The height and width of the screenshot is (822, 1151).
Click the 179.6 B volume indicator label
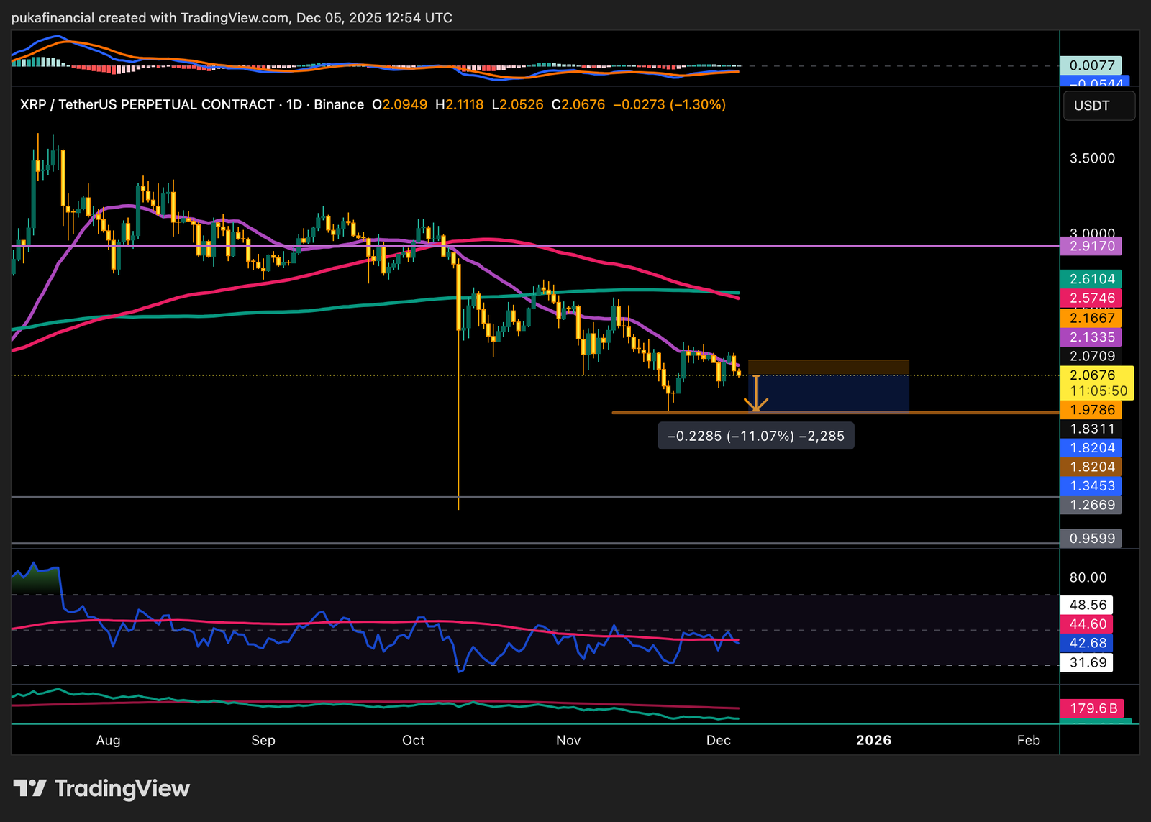pos(1093,708)
